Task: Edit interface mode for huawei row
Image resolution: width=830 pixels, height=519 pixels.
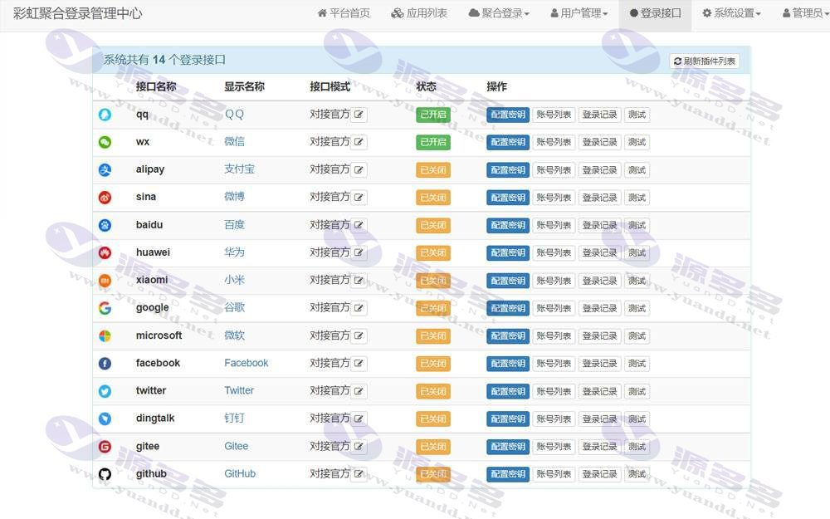Action: [359, 252]
